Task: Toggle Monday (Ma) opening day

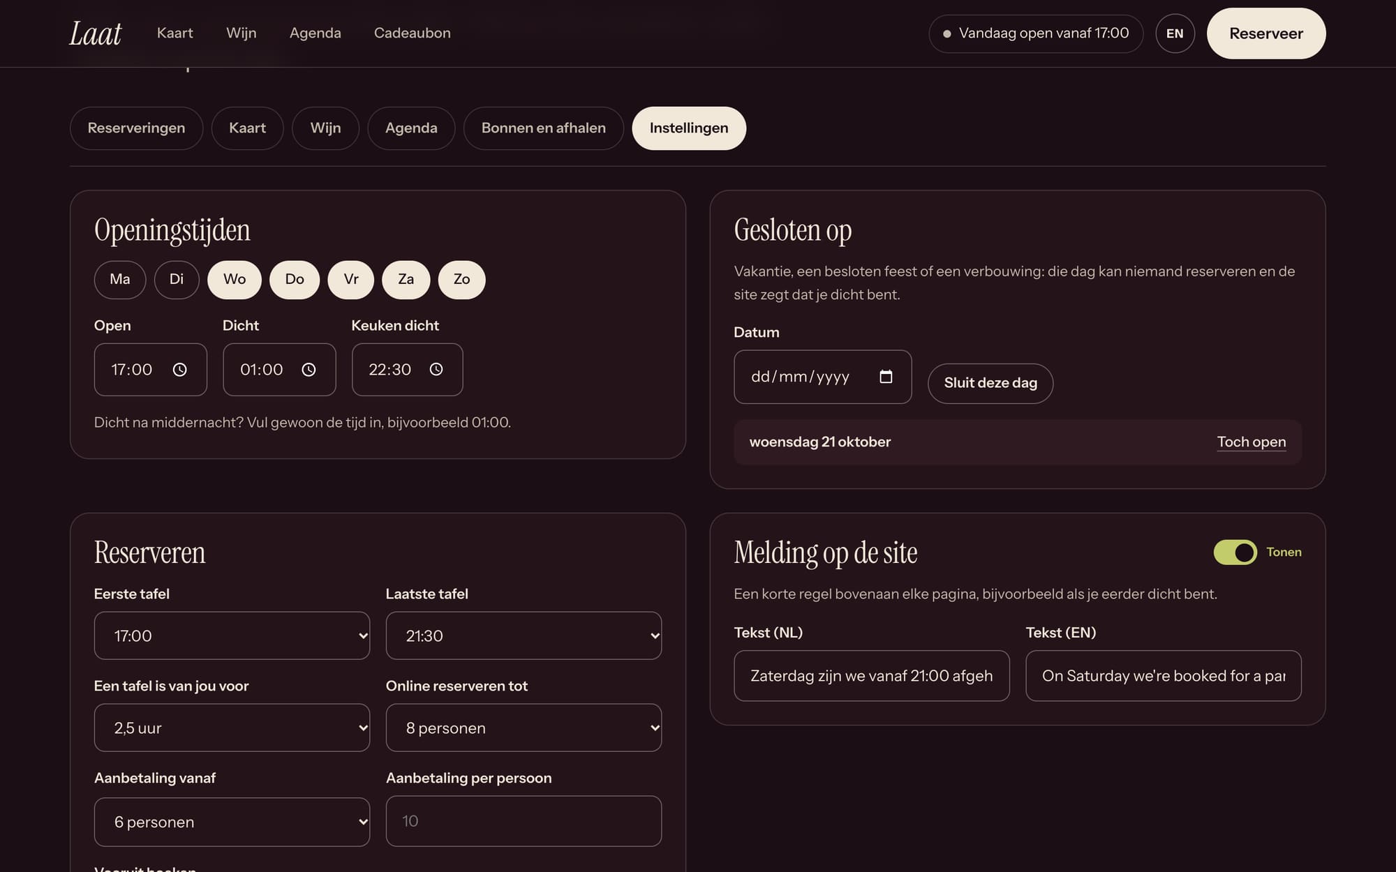Action: point(120,280)
